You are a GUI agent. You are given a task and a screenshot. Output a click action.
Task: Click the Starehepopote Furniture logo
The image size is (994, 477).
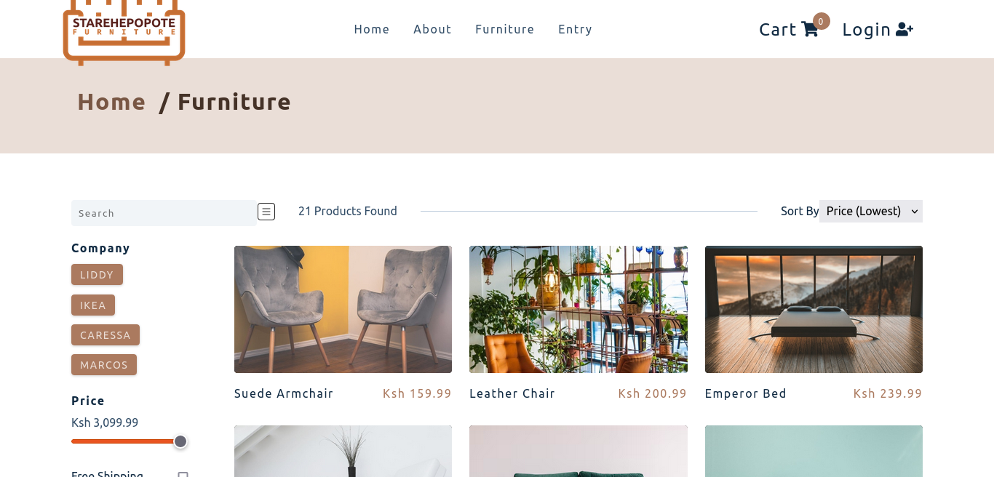(124, 31)
